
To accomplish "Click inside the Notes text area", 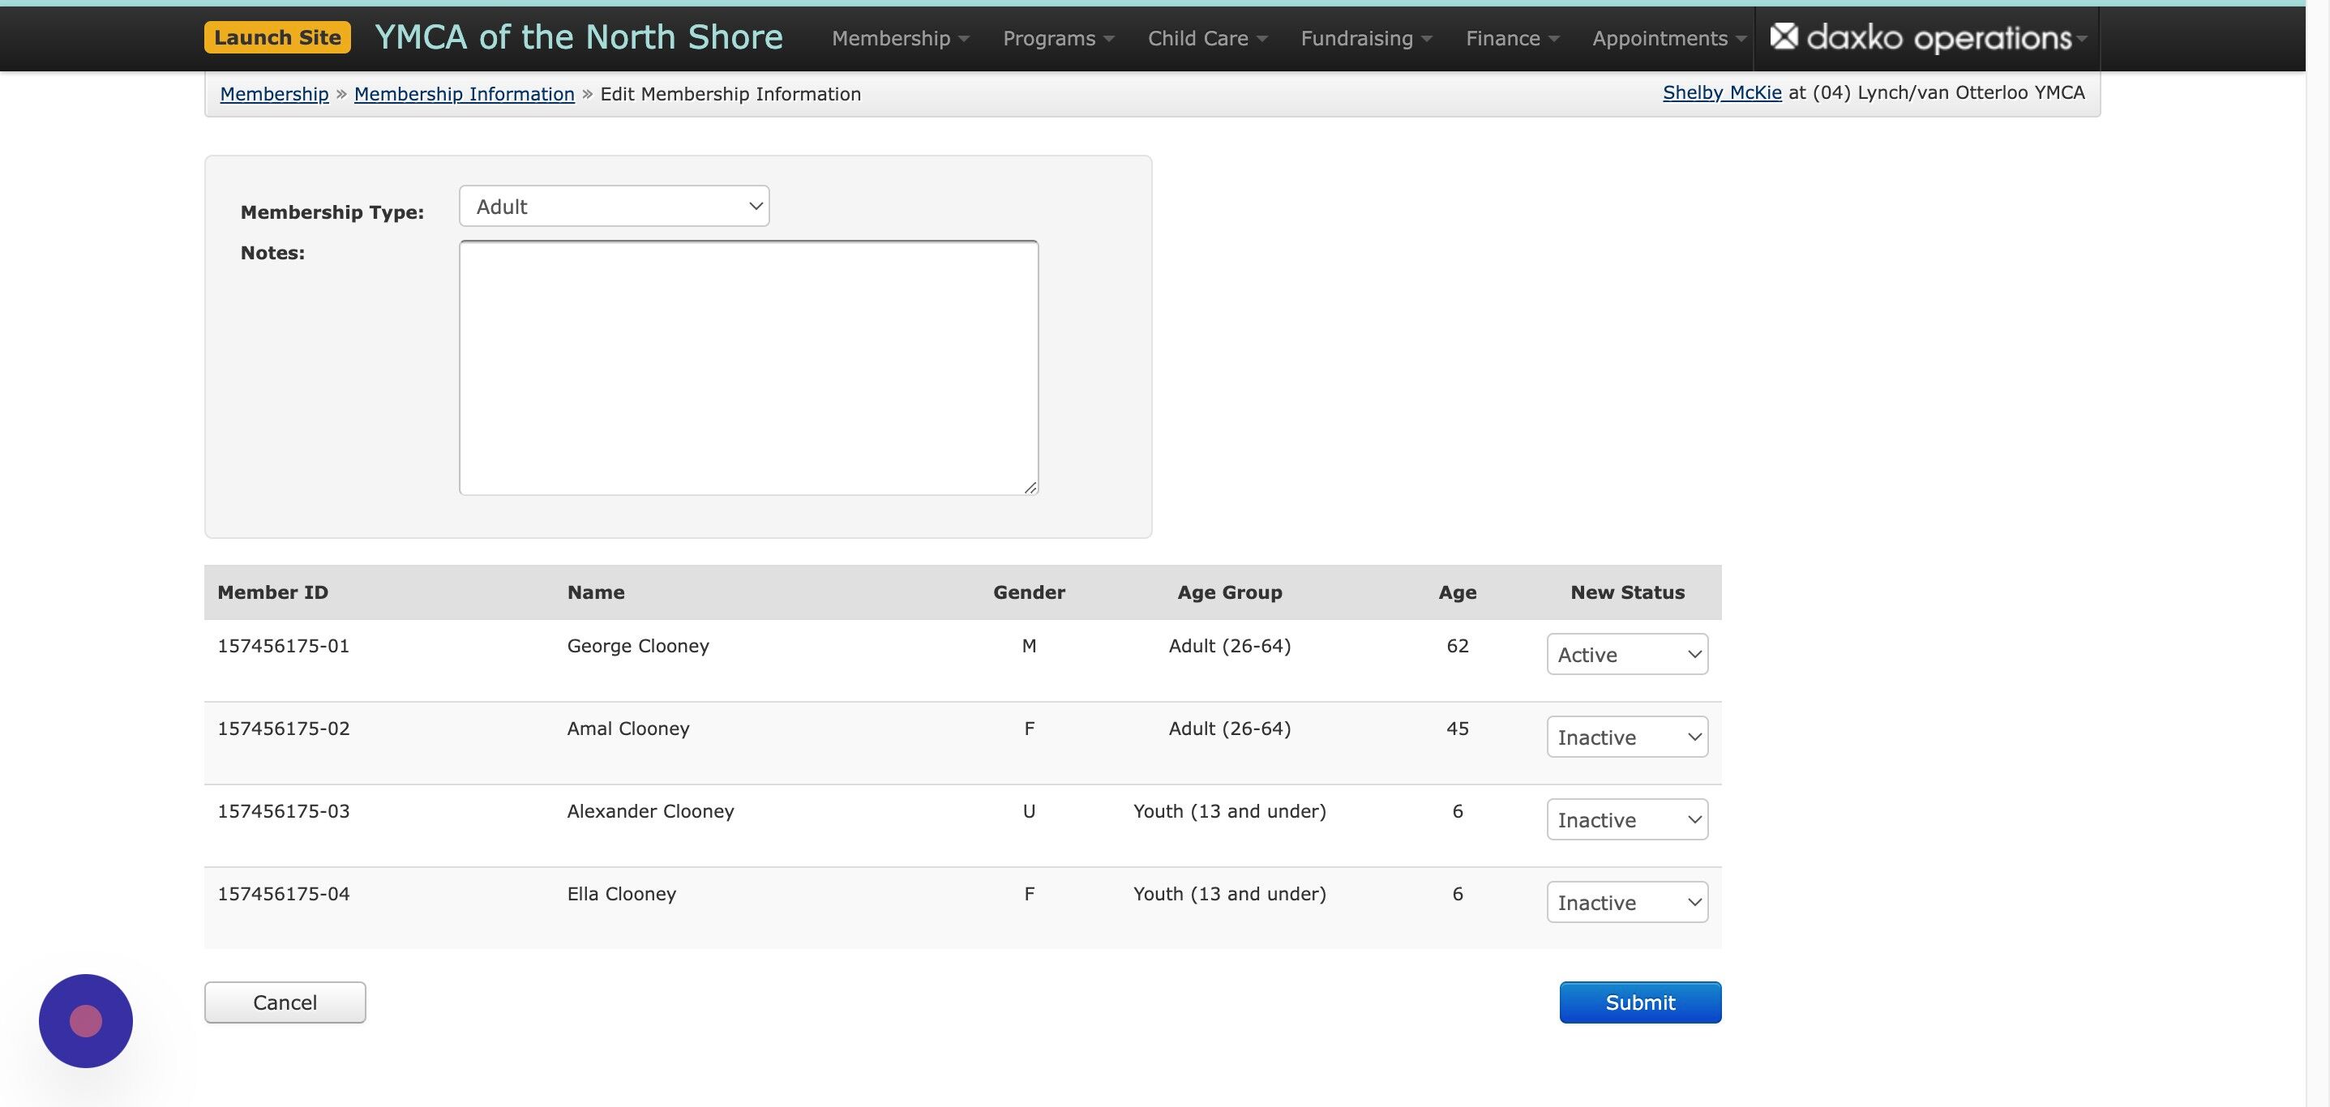I will click(749, 367).
